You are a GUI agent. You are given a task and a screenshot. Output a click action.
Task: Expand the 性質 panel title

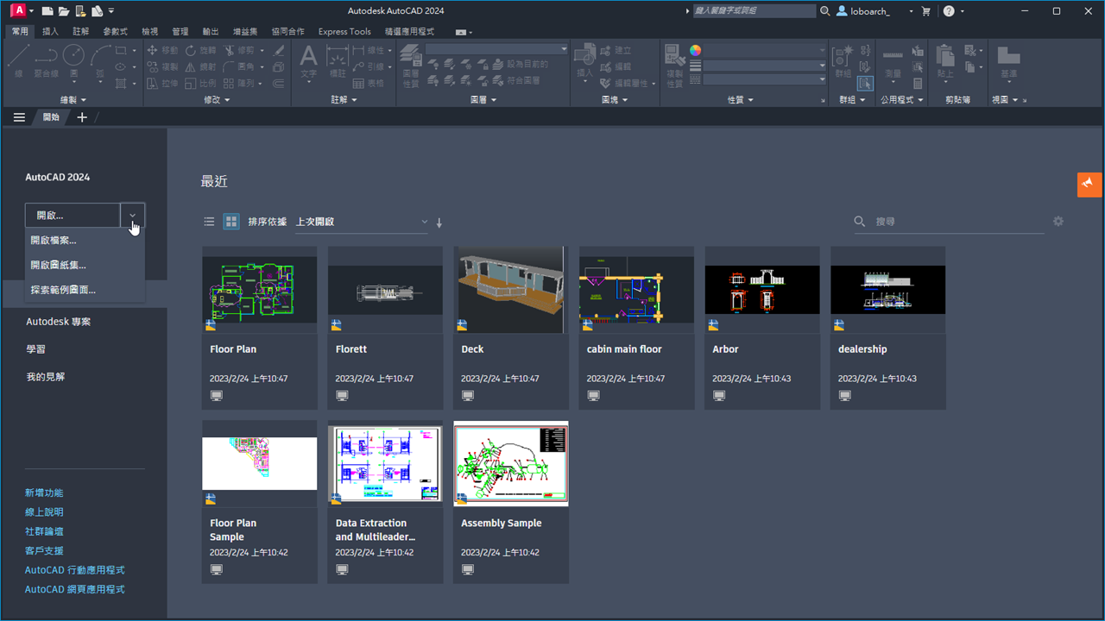coord(741,100)
